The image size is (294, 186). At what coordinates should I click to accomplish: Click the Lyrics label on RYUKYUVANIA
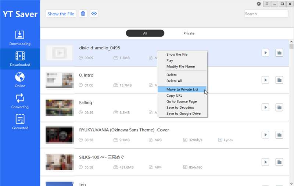tap(228, 140)
